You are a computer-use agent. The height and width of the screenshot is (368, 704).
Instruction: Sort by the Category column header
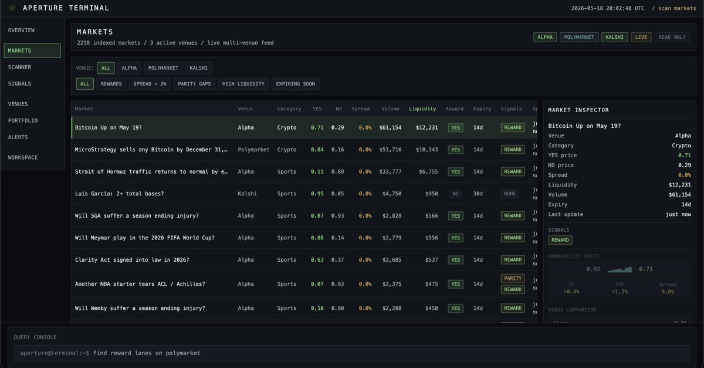[289, 109]
